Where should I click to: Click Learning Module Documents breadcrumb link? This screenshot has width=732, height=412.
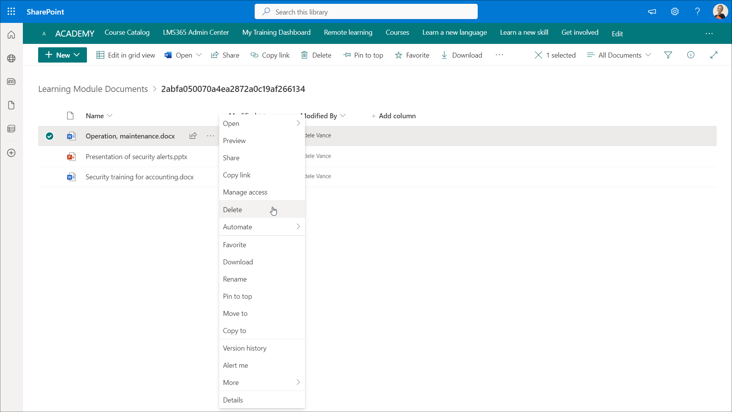[x=93, y=89]
